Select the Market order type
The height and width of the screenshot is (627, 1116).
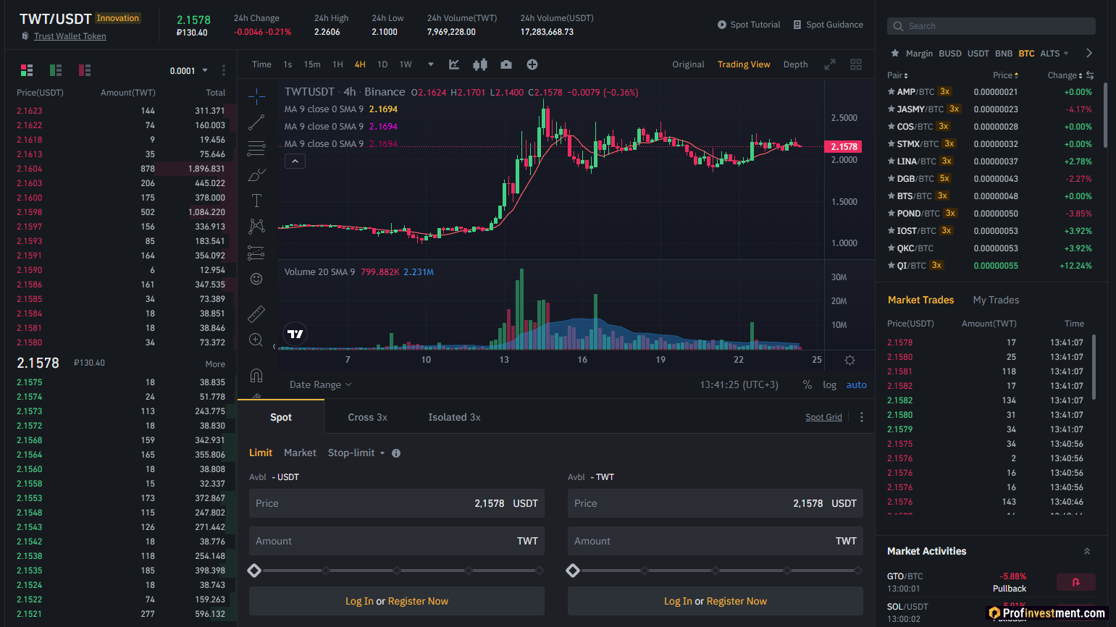(300, 453)
